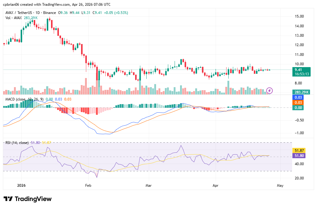Click the Feb label on time axis

pyautogui.click(x=88, y=185)
